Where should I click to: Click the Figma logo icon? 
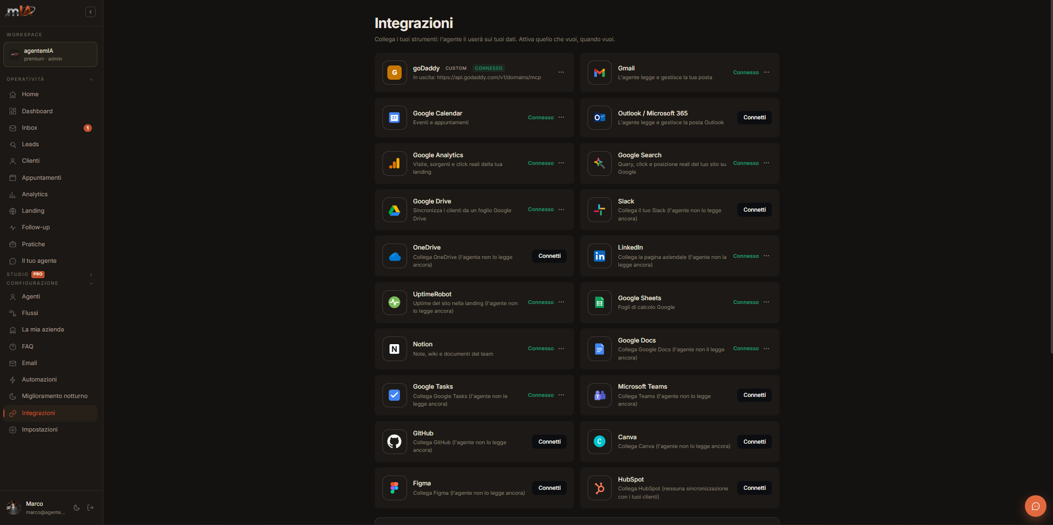pyautogui.click(x=394, y=488)
